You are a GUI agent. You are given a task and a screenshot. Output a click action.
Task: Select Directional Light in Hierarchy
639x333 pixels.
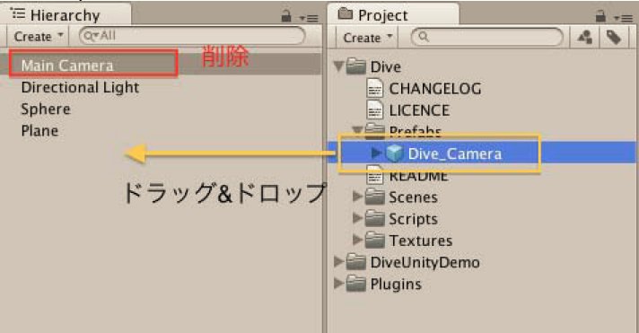point(80,87)
